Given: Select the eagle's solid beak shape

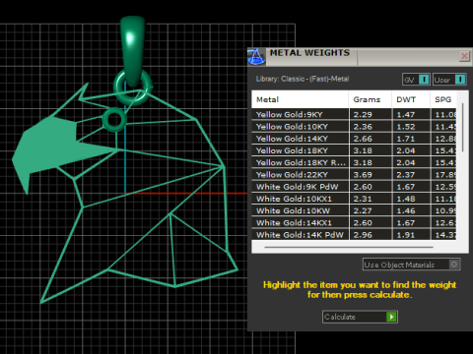Looking at the screenshot, I should (x=52, y=147).
